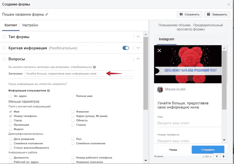
Task: Expand the Краткая информация section chevron
Action: tap(138, 48)
